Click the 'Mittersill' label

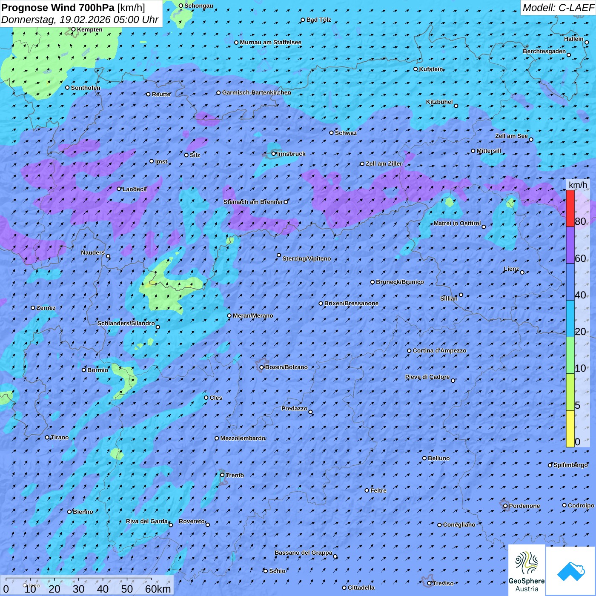pos(489,151)
